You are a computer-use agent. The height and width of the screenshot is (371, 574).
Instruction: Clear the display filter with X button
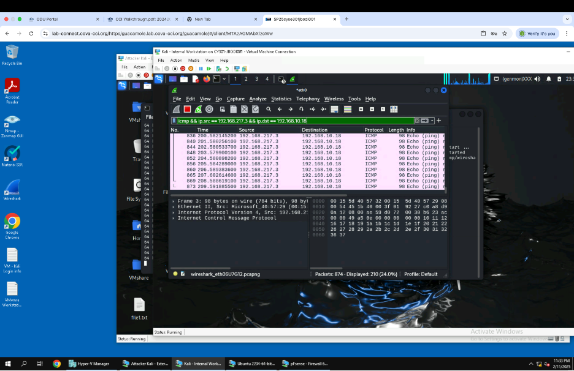[418, 121]
